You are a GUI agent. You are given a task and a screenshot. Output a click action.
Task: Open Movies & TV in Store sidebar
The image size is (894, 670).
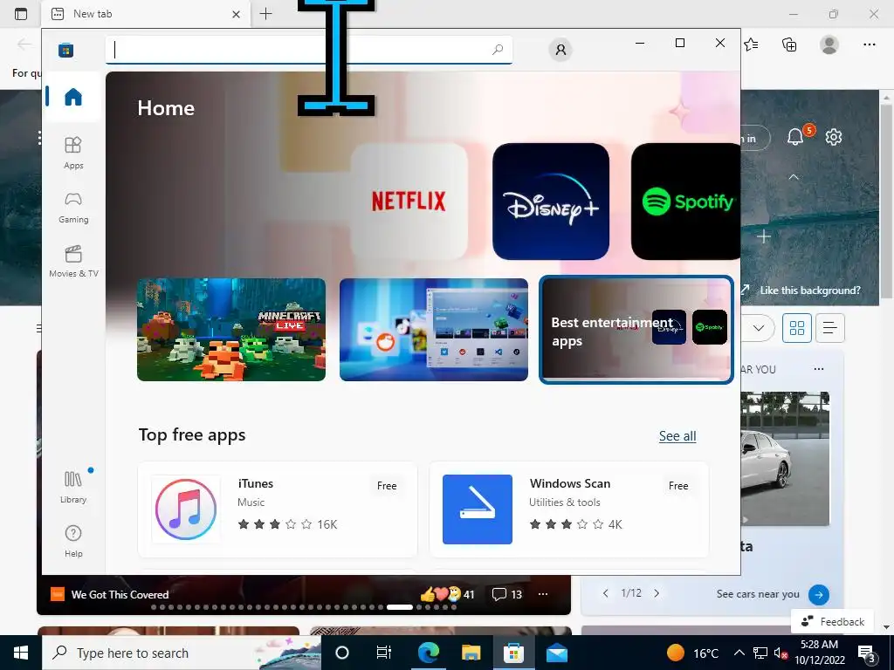click(x=73, y=261)
